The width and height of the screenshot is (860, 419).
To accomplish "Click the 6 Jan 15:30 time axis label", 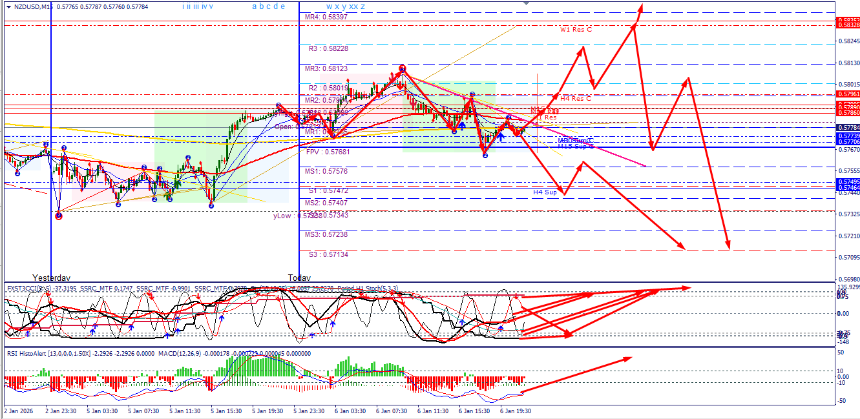I will (x=474, y=410).
